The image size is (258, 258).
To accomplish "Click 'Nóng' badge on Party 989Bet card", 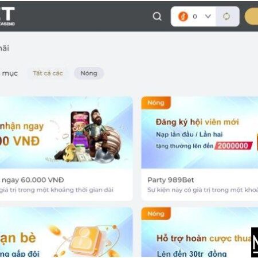I will pyautogui.click(x=156, y=103).
